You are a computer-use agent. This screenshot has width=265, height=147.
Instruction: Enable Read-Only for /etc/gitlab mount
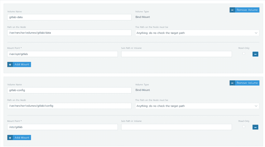point(244,126)
